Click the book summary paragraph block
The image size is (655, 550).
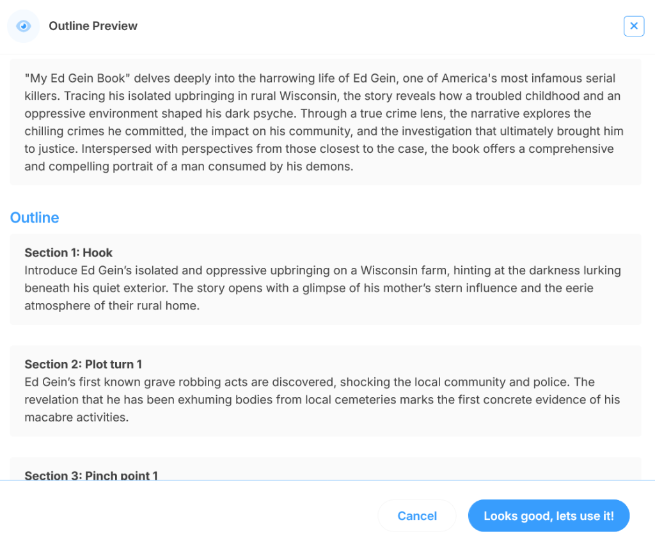click(x=325, y=123)
